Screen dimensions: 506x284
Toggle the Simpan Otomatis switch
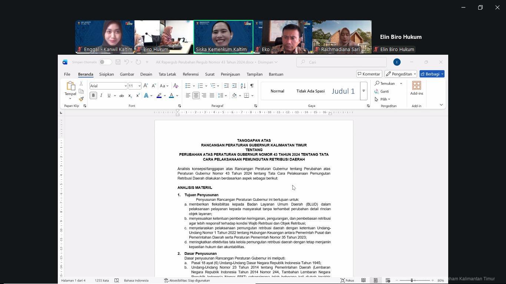[x=105, y=62]
